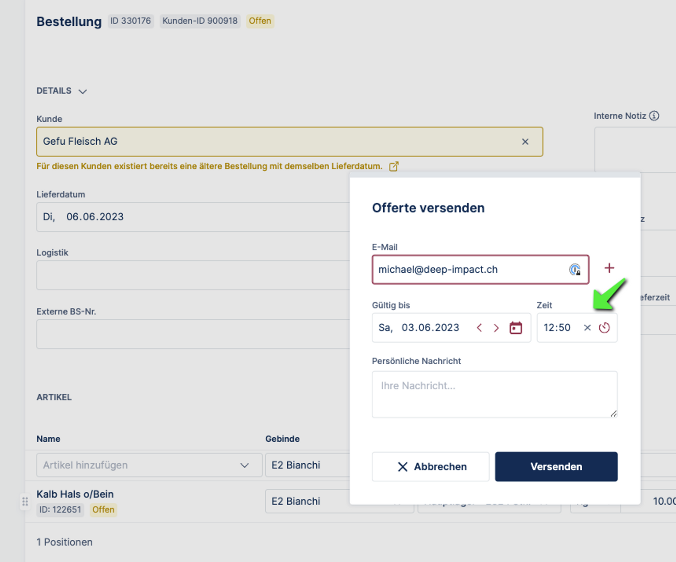676x562 pixels.
Task: Click the Externe BS-Nr. input field
Action: pos(193,334)
